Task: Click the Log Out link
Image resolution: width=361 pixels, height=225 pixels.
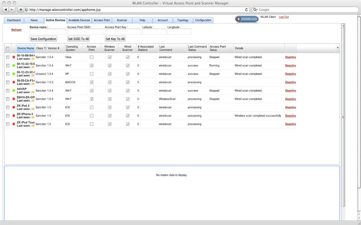Action: pyautogui.click(x=284, y=17)
